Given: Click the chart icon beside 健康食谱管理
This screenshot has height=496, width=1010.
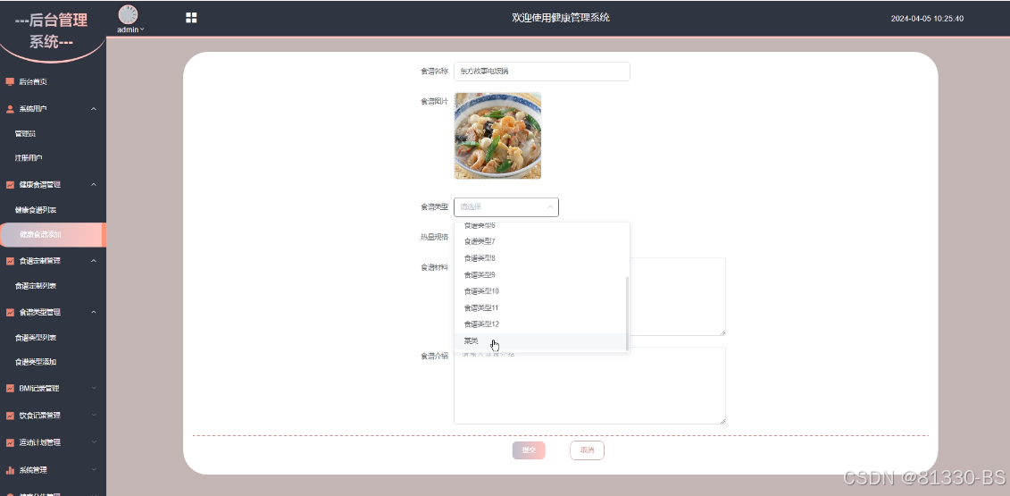Looking at the screenshot, I should [x=10, y=184].
